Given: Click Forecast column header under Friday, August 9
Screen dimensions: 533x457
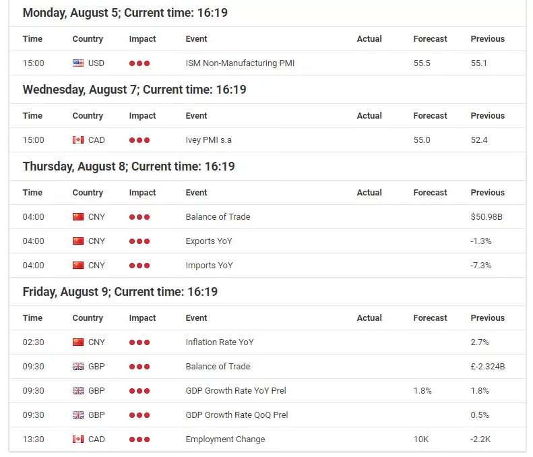Looking at the screenshot, I should point(430,317).
